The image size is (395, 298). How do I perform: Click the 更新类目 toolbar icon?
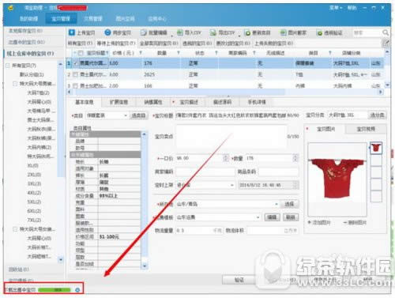247,32
